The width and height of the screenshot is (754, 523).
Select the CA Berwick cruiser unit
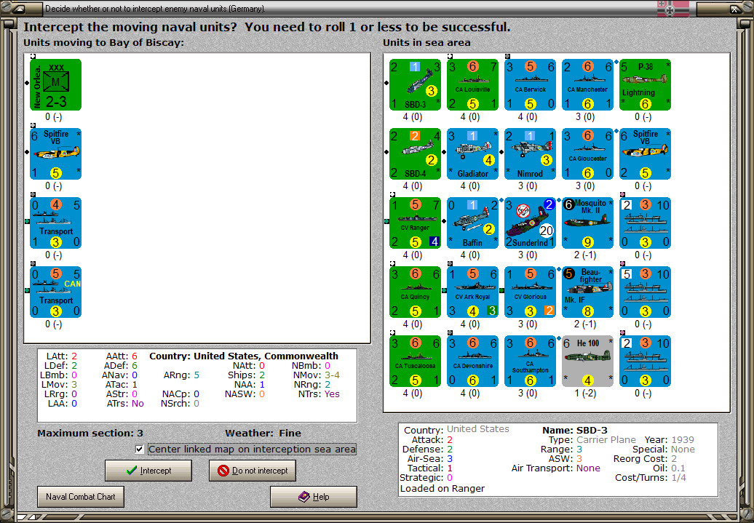coord(530,84)
